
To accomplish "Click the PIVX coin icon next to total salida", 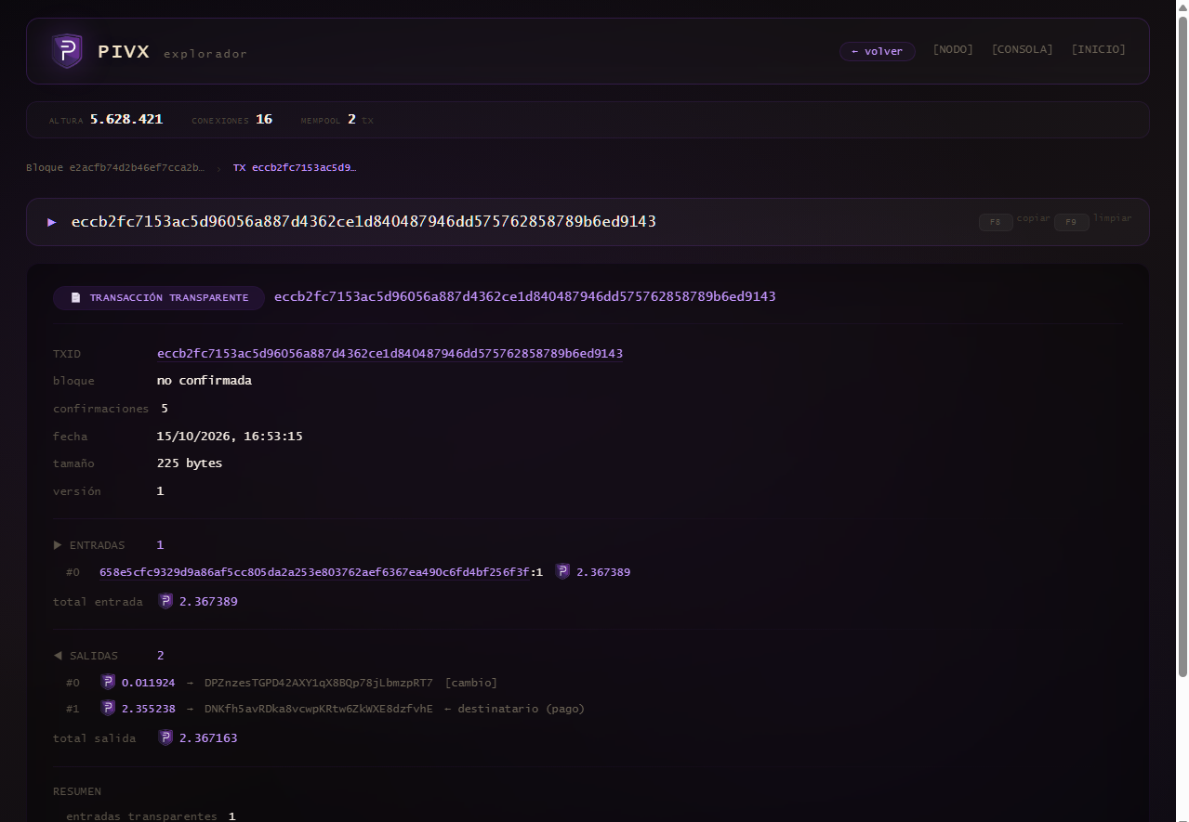I will pos(165,737).
